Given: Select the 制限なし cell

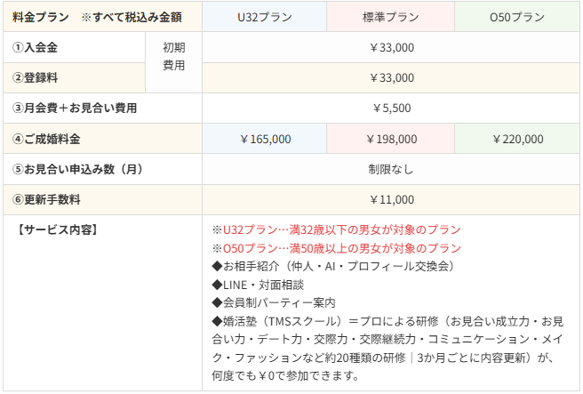Looking at the screenshot, I should coord(391,169).
